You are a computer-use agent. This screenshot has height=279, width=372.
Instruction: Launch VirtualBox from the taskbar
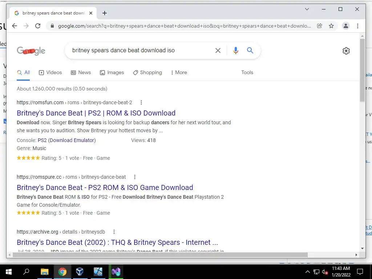[x=80, y=272]
